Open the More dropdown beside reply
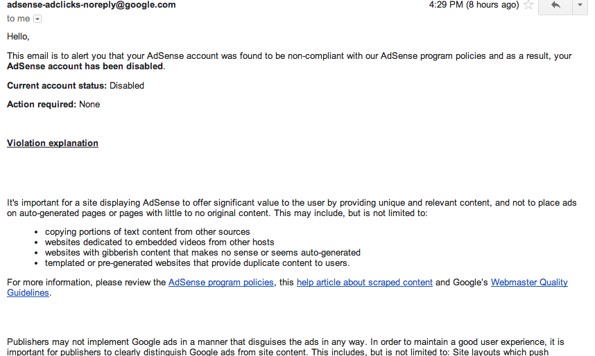The width and height of the screenshot is (595, 356). coord(580,6)
